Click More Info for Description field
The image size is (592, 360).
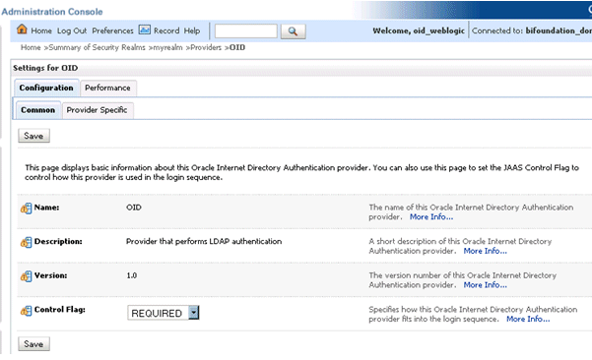click(x=486, y=251)
